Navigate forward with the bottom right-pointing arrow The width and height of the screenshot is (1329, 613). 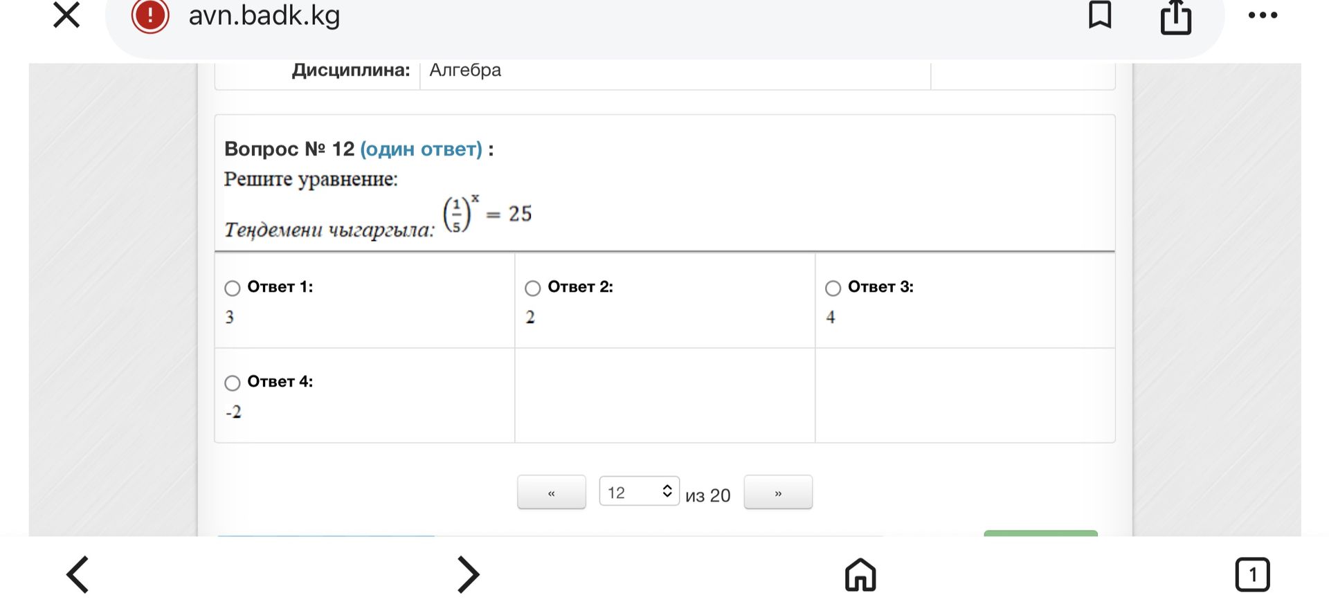point(468,574)
